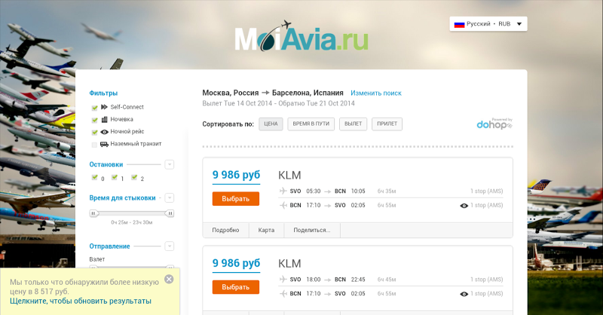Collapse the Остановки filter section
The image size is (603, 315).
click(x=170, y=164)
